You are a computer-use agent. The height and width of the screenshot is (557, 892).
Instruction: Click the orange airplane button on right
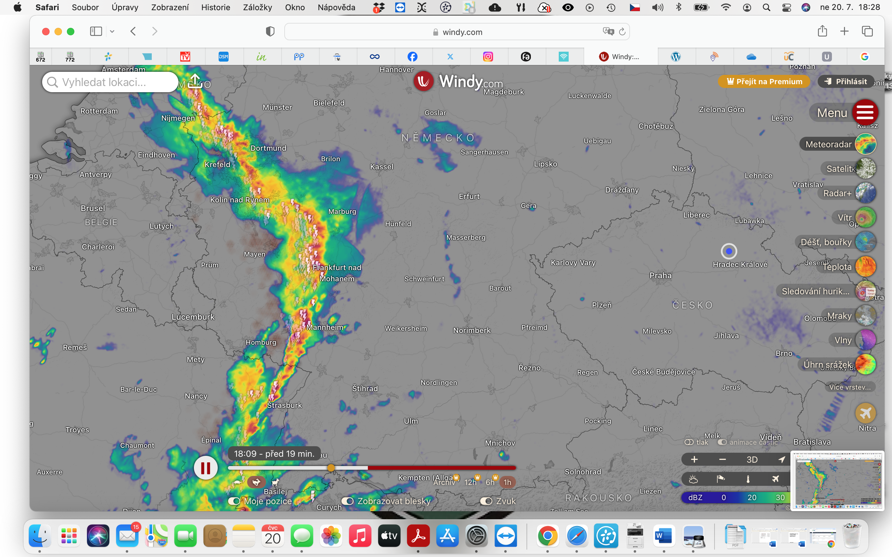pyautogui.click(x=865, y=413)
